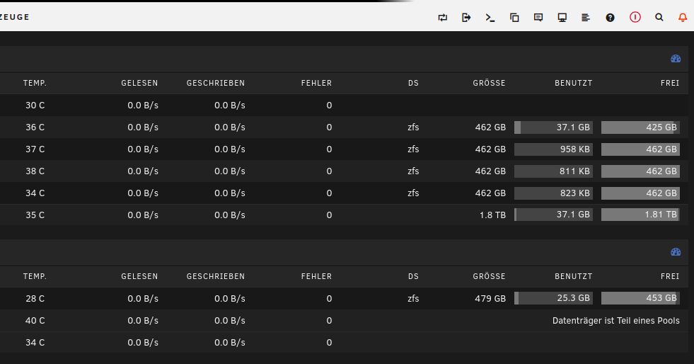This screenshot has width=694, height=364.
Task: Select the partially visible Werkzeuge menu tab
Action: point(14,17)
